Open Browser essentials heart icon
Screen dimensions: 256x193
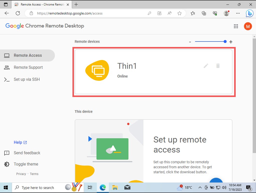215,13
